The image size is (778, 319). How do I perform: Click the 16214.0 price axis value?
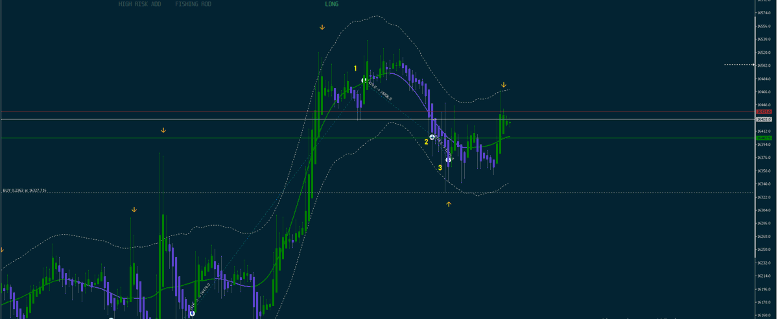tap(763, 276)
